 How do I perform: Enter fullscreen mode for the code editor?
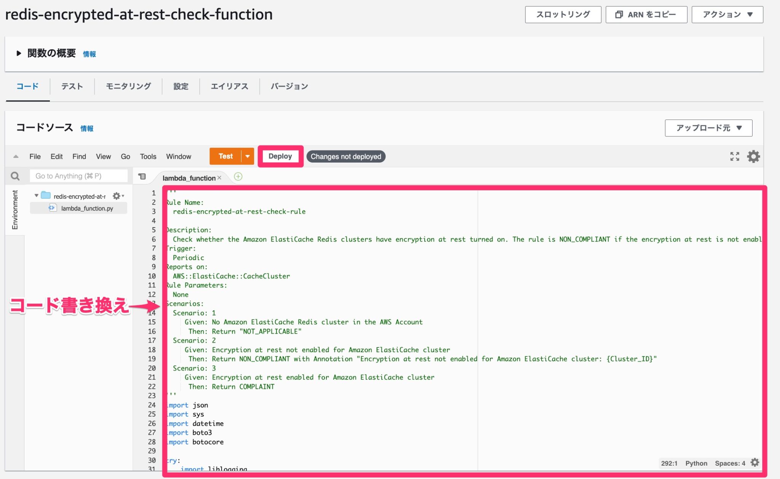tap(735, 156)
